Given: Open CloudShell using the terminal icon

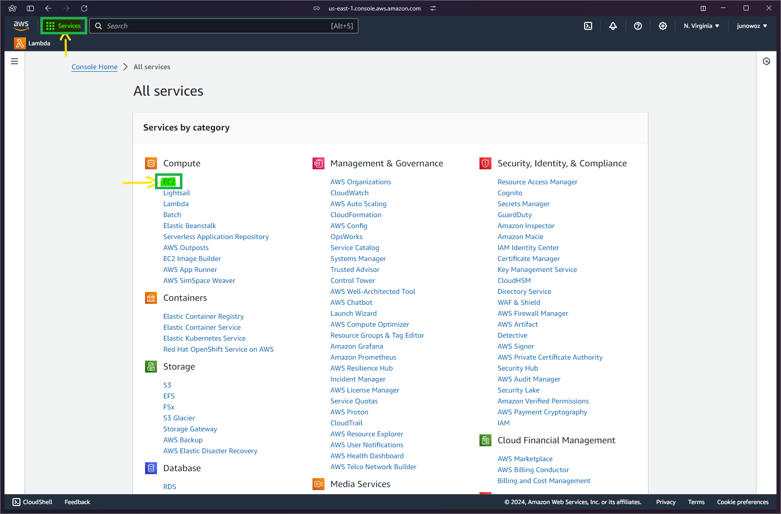Looking at the screenshot, I should (588, 25).
